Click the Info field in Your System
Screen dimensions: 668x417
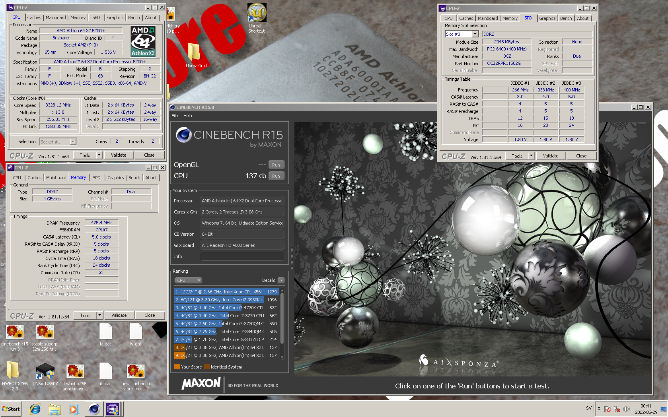(242, 256)
